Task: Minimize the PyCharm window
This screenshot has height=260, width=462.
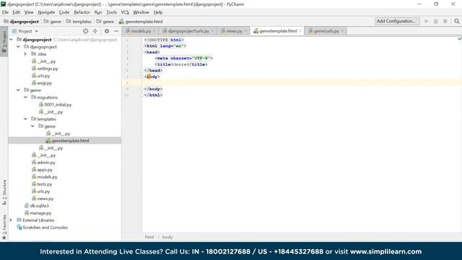Action: point(419,4)
